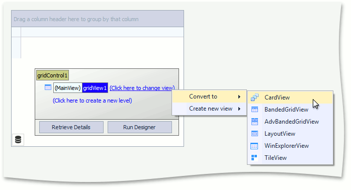The width and height of the screenshot is (351, 190).
Task: Click the grid view icon beside MainView
Action: 48,87
